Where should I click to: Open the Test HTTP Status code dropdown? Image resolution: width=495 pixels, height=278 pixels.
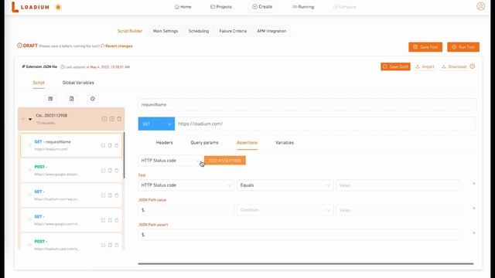186,185
